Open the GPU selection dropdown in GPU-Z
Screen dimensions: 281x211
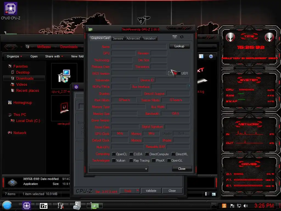[119, 169]
